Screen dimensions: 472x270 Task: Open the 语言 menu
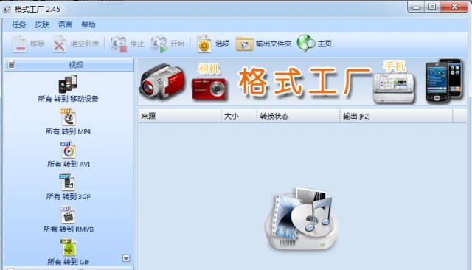coord(65,24)
